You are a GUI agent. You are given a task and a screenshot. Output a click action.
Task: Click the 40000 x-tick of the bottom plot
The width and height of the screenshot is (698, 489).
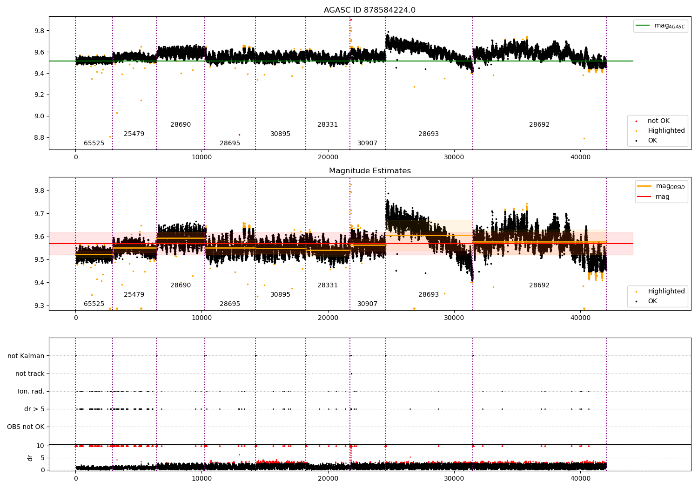[x=580, y=479]
